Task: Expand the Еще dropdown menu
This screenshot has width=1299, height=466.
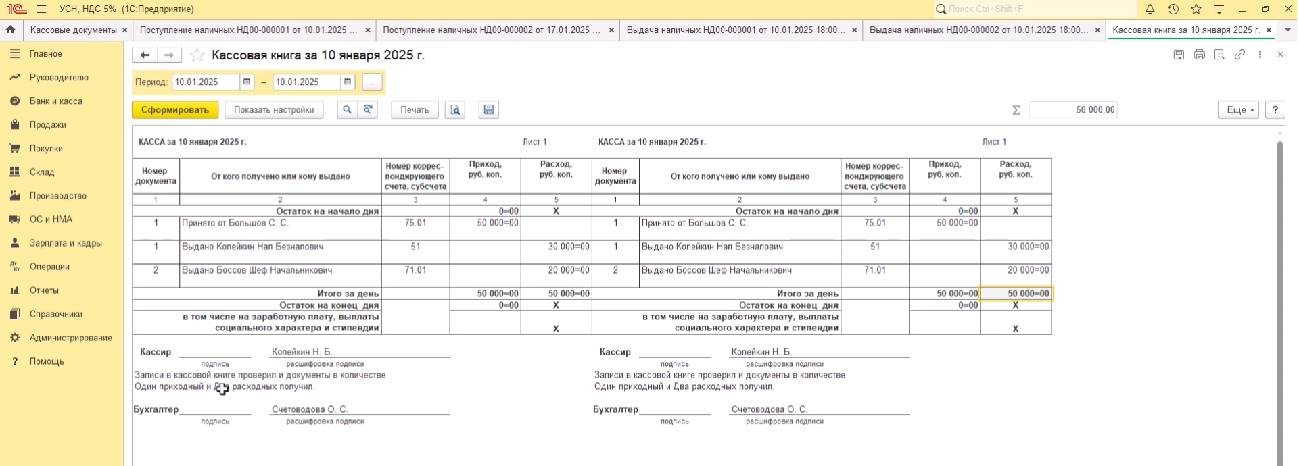Action: point(1238,110)
